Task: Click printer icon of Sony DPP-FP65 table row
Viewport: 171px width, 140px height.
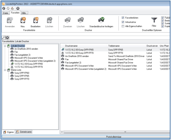Action: point(63,50)
